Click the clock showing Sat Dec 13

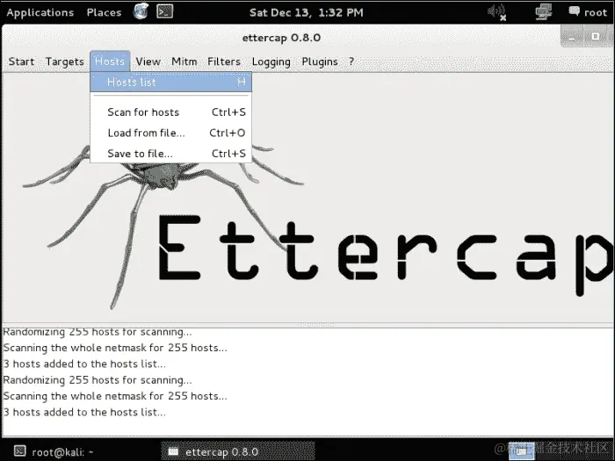[x=307, y=12]
